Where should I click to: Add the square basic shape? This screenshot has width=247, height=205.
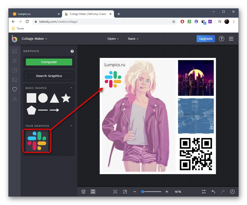click(x=31, y=98)
